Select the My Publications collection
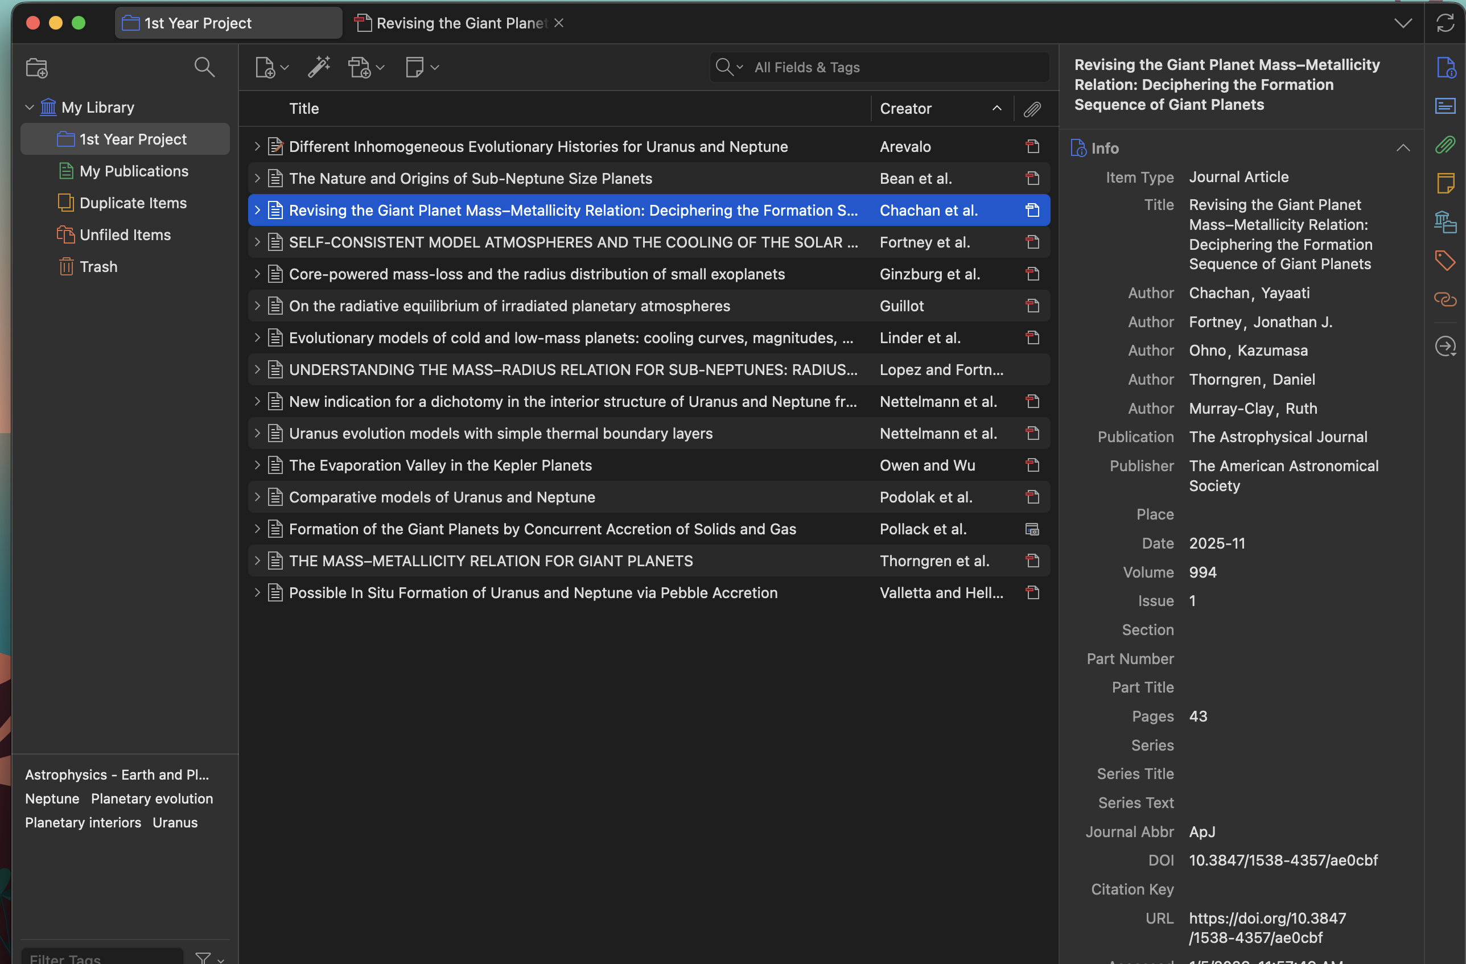 (x=134, y=171)
